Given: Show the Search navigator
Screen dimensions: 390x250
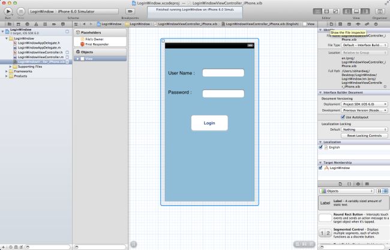Looking at the screenshot, I should tap(28, 24).
